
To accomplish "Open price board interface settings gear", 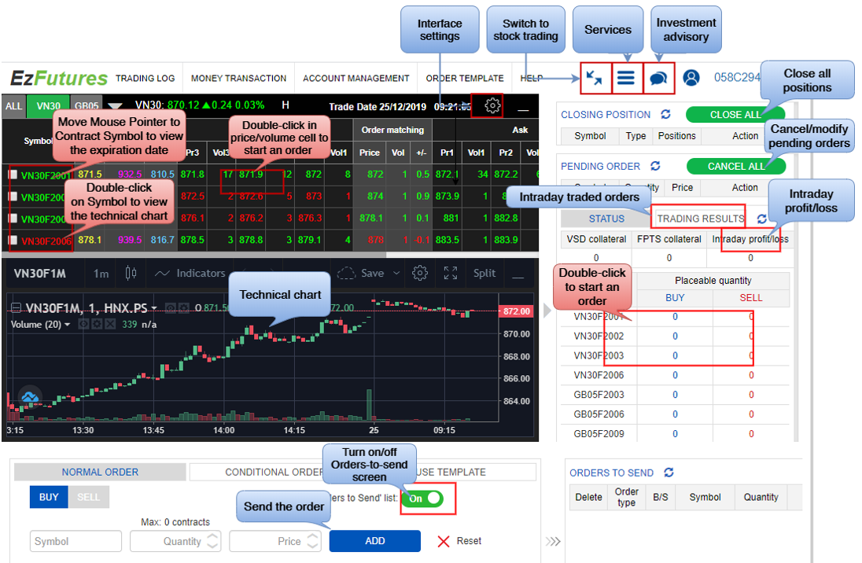I will (x=492, y=105).
